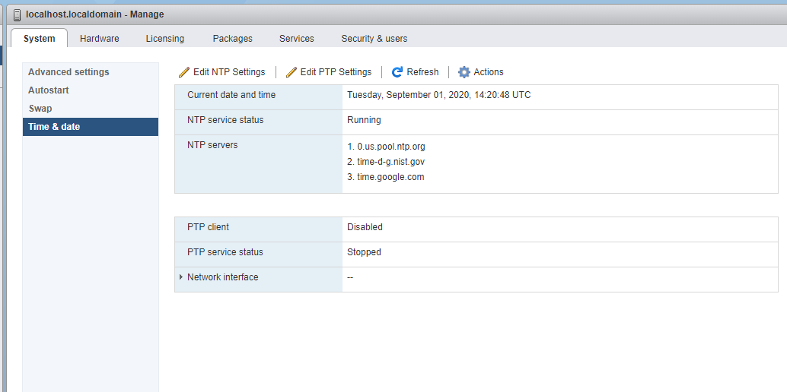Select Autostart in the left panel
This screenshot has height=392, width=787.
click(49, 90)
